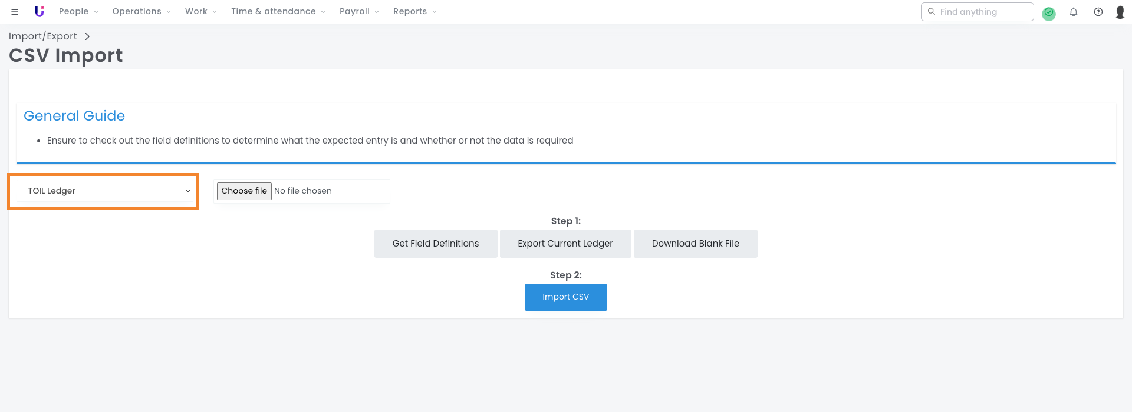Image resolution: width=1132 pixels, height=412 pixels.
Task: Expand the TOIL Ledger import type dropdown
Action: (106, 191)
